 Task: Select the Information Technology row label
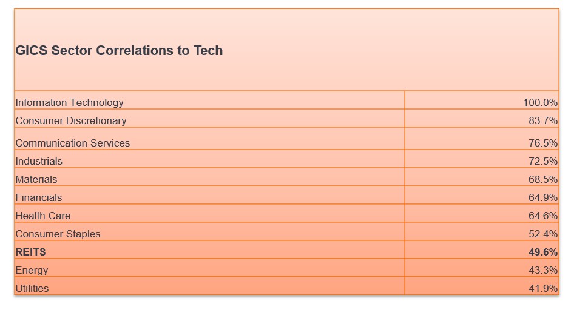click(x=69, y=102)
